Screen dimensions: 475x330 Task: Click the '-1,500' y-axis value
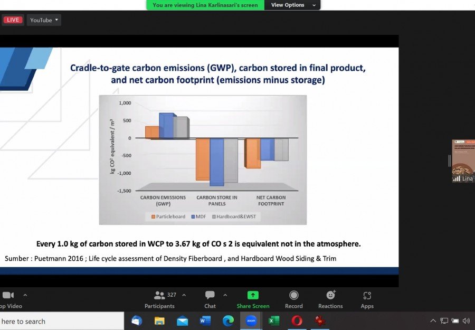tap(124, 191)
